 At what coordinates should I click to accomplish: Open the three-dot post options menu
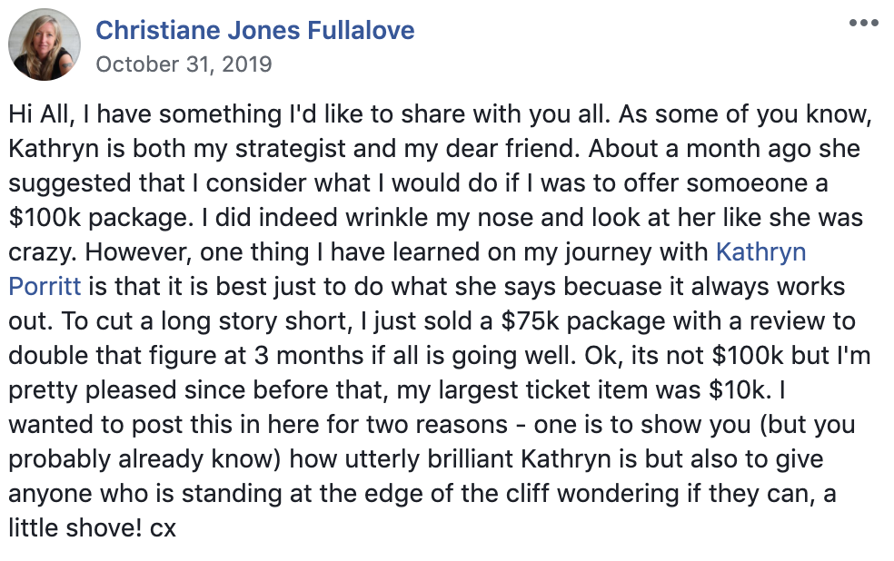pos(863,24)
